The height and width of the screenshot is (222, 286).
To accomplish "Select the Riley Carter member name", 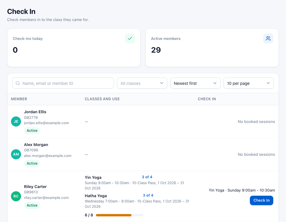I will coord(35,187).
